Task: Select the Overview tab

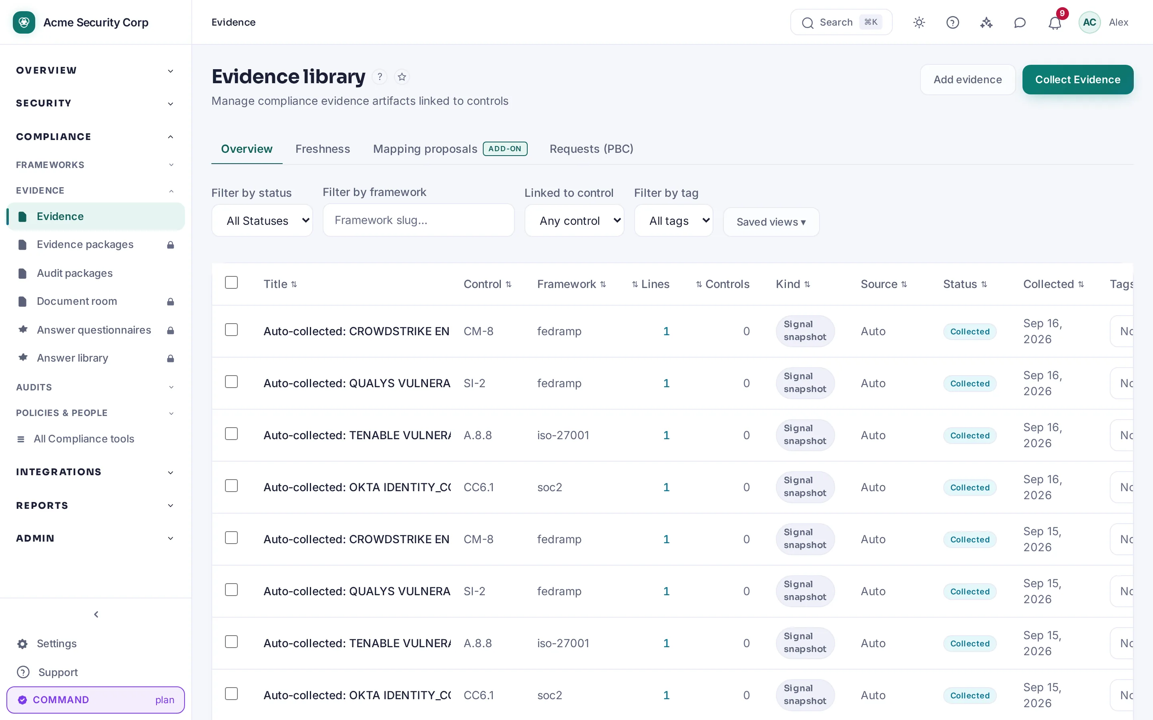Action: pyautogui.click(x=247, y=149)
